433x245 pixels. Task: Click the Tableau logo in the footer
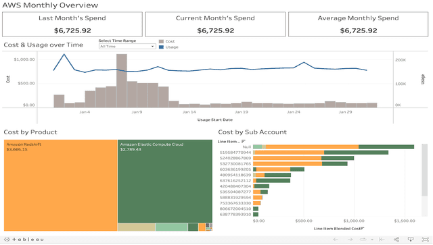point(24,239)
